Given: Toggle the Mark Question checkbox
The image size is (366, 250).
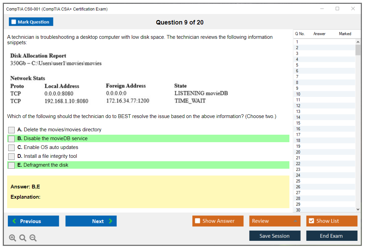Looking at the screenshot, I should [x=14, y=22].
